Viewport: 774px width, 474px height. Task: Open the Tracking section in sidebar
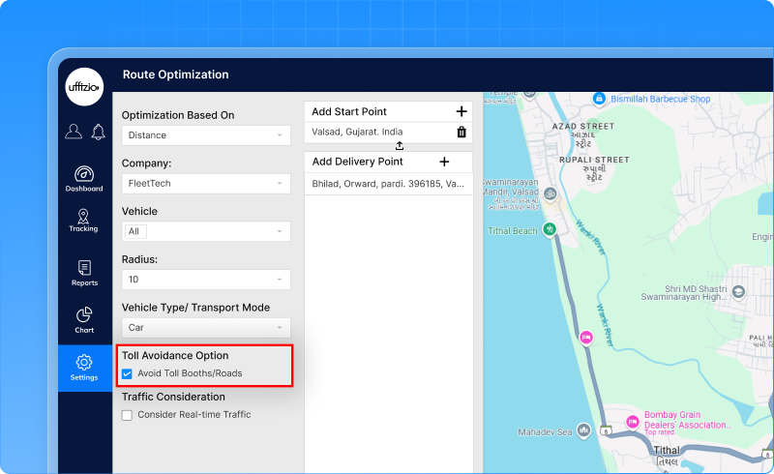[84, 221]
